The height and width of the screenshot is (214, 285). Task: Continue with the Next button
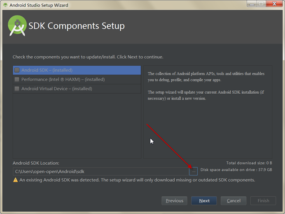coord(204,200)
